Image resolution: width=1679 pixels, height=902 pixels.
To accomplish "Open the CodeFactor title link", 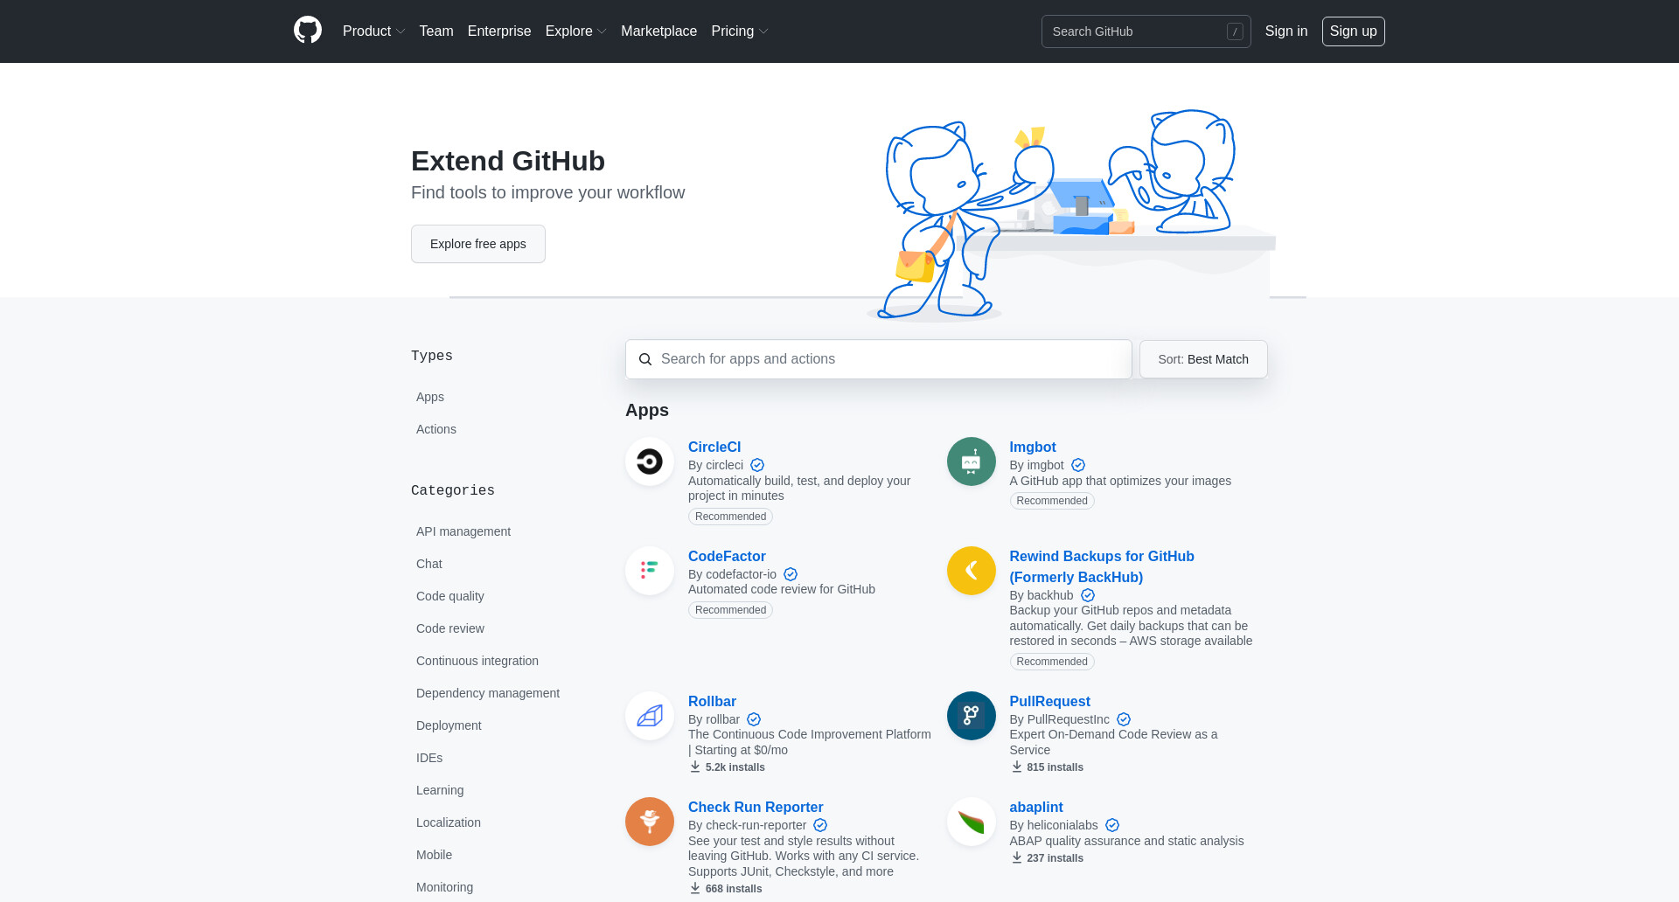I will pos(727,556).
